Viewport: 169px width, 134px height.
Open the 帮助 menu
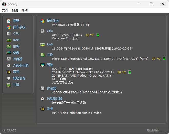[x=25, y=10]
